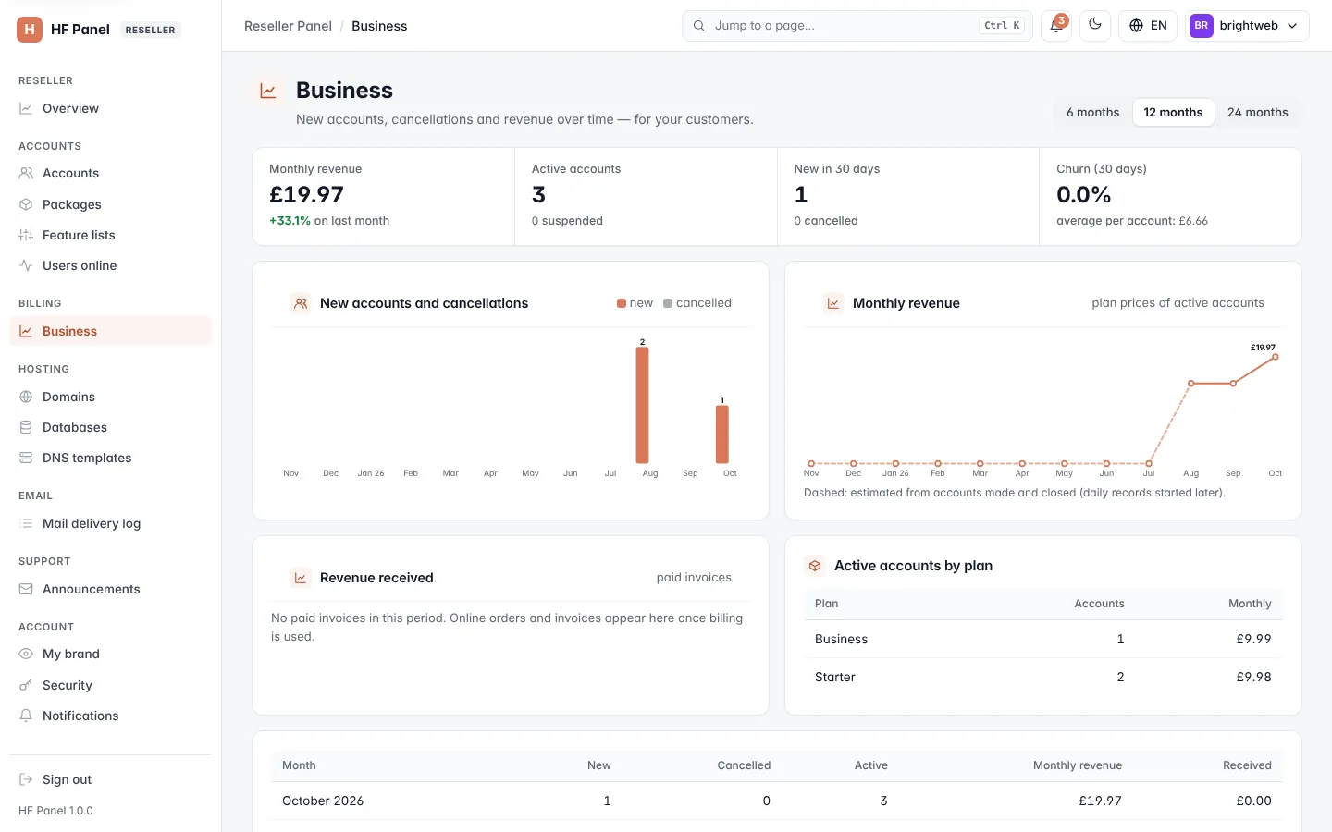Click the My brand eye icon
The width and height of the screenshot is (1332, 832).
[26, 654]
